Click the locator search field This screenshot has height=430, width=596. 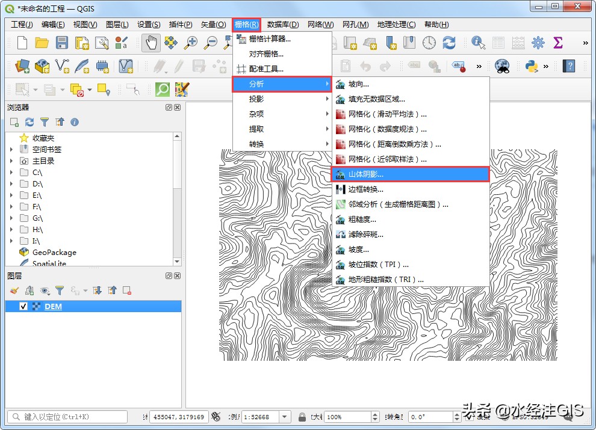[x=67, y=417]
